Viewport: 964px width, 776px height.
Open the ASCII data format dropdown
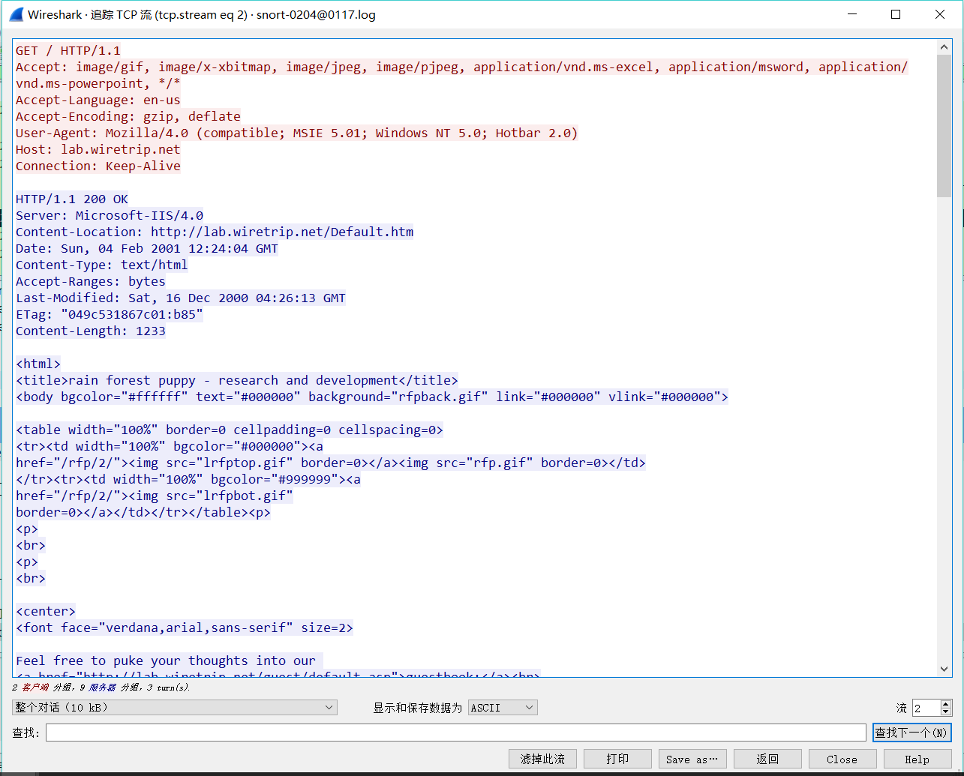(x=503, y=707)
